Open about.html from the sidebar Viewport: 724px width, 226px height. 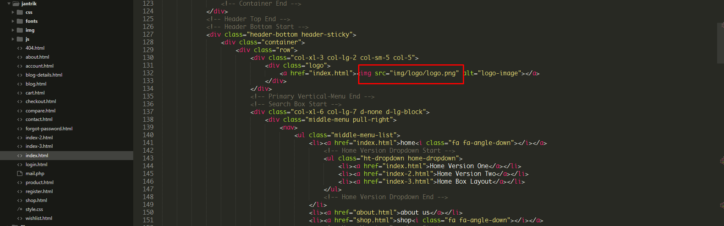37,57
